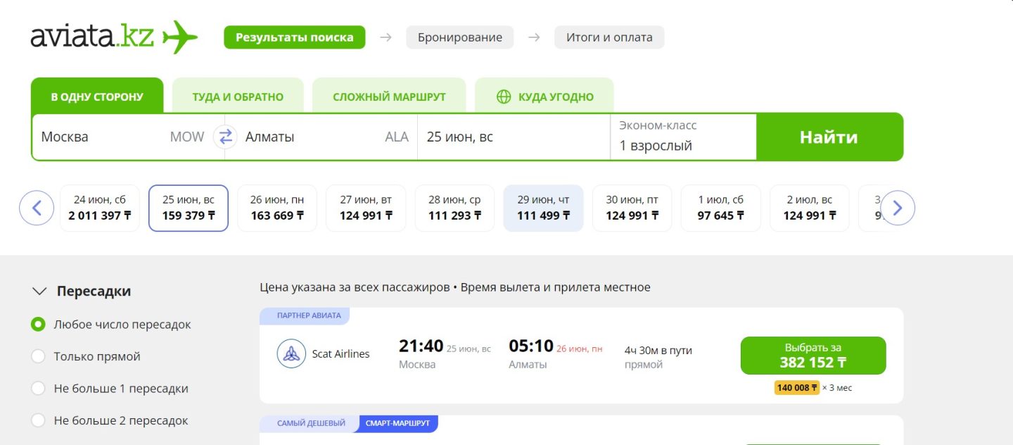The width and height of the screenshot is (1013, 445).
Task: Pick the 28 июн, ср date card
Action: (454, 208)
